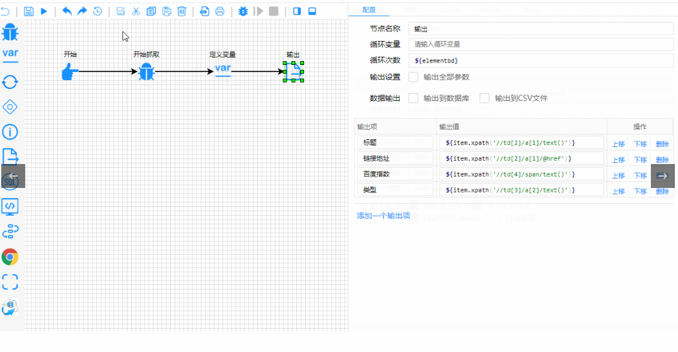Screen dimensions: 678x352
Task: Select the diamond condition node in sidebar
Action: (10, 107)
